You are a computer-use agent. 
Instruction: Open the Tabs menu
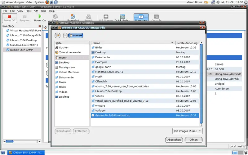[x=43, y=11]
